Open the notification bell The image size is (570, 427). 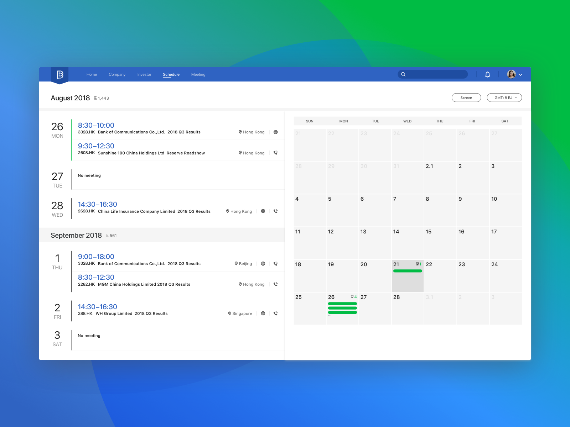(x=487, y=74)
